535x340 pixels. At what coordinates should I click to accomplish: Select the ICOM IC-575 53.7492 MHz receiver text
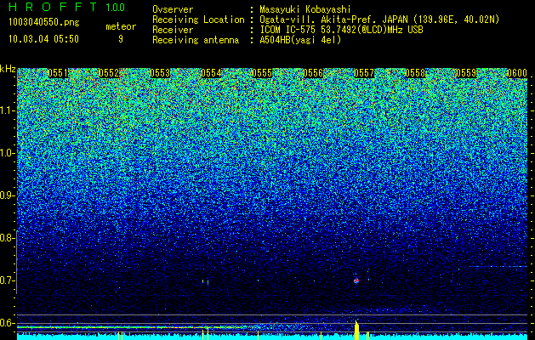click(x=341, y=30)
